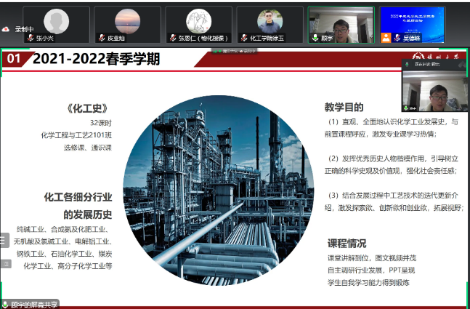Click the lower left-edge sidebar handle icon

[4, 264]
